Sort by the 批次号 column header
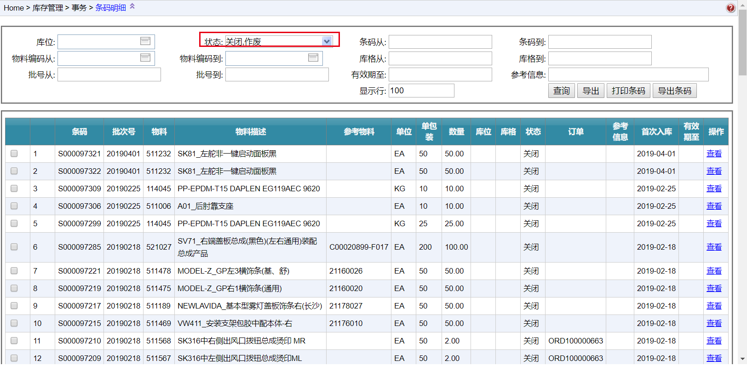This screenshot has width=747, height=366. (x=123, y=132)
